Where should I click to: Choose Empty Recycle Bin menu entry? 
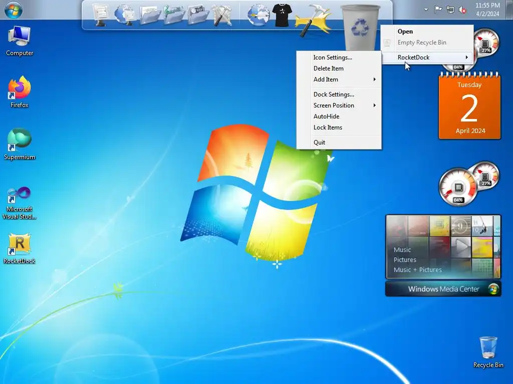(x=427, y=42)
